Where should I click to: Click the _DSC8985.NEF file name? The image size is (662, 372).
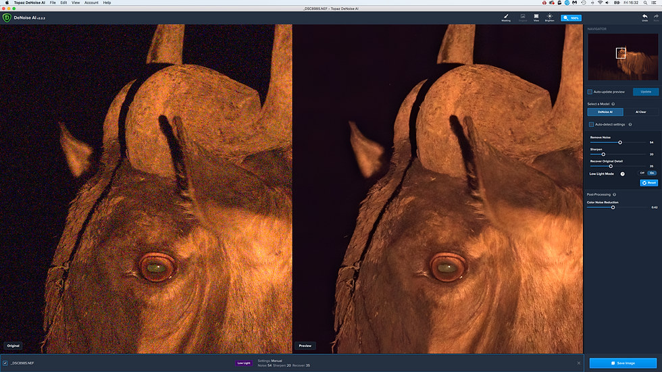point(22,363)
